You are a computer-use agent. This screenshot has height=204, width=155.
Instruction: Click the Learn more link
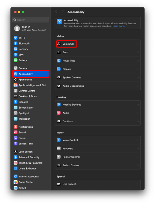point(119,26)
